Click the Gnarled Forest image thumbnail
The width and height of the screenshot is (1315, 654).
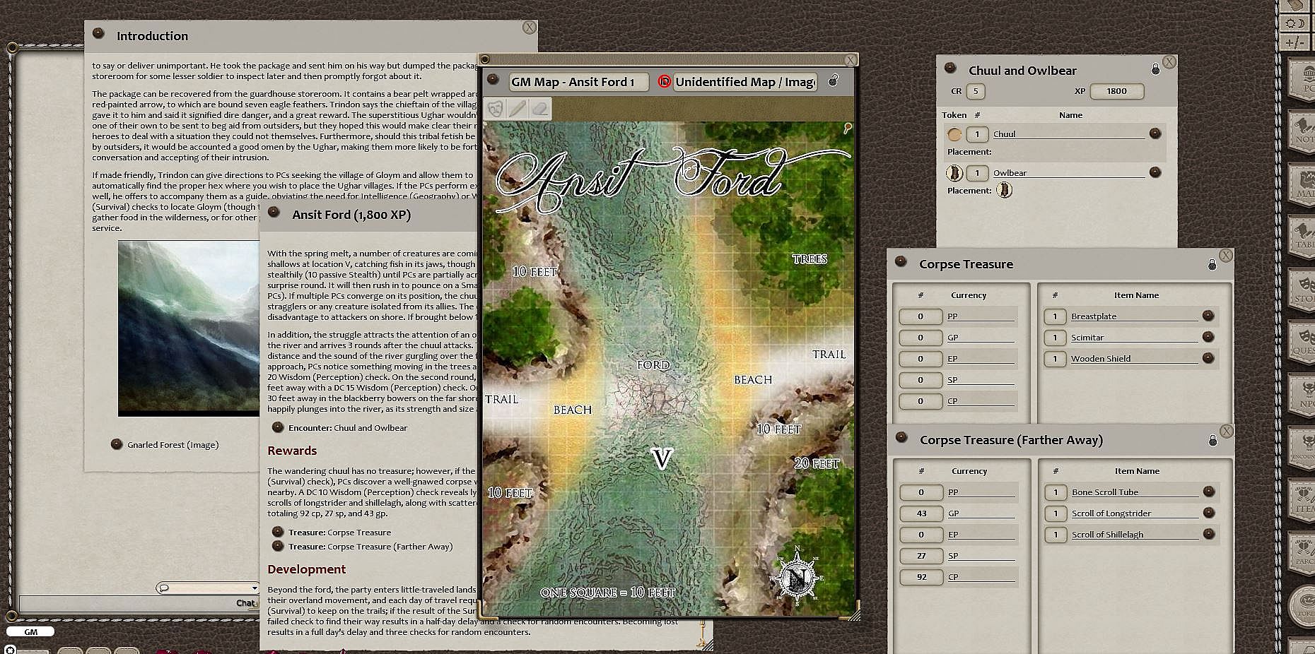pyautogui.click(x=188, y=328)
